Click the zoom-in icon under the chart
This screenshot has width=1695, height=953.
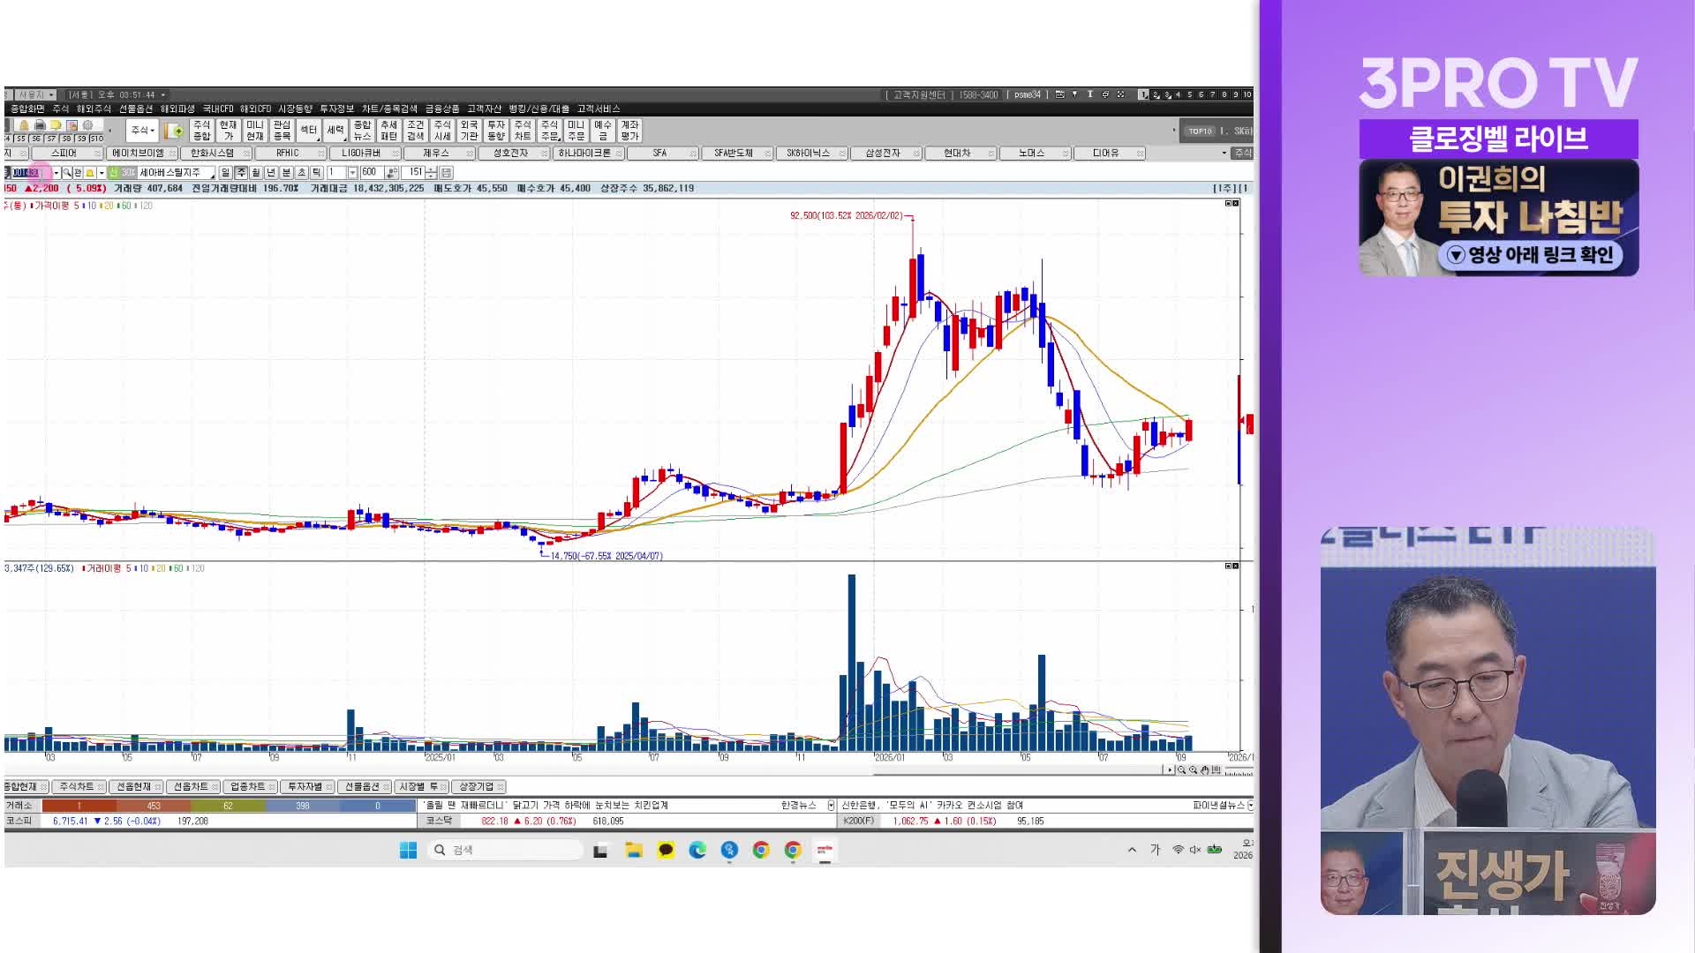click(x=1193, y=770)
